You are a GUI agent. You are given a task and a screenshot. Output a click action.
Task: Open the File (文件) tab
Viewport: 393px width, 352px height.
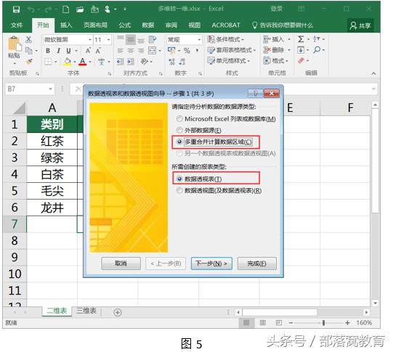coord(17,25)
